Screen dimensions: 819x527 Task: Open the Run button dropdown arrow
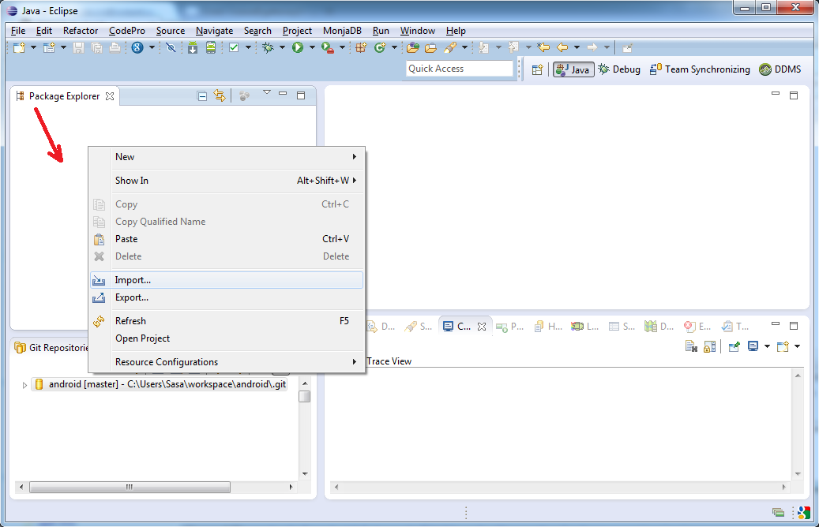312,47
